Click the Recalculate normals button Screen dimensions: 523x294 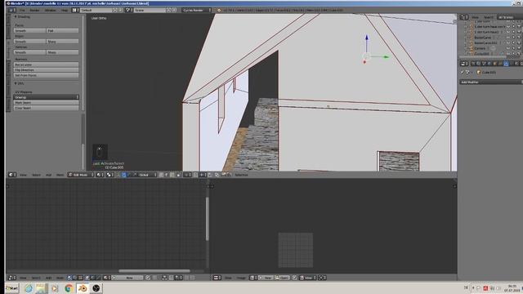tap(46, 65)
